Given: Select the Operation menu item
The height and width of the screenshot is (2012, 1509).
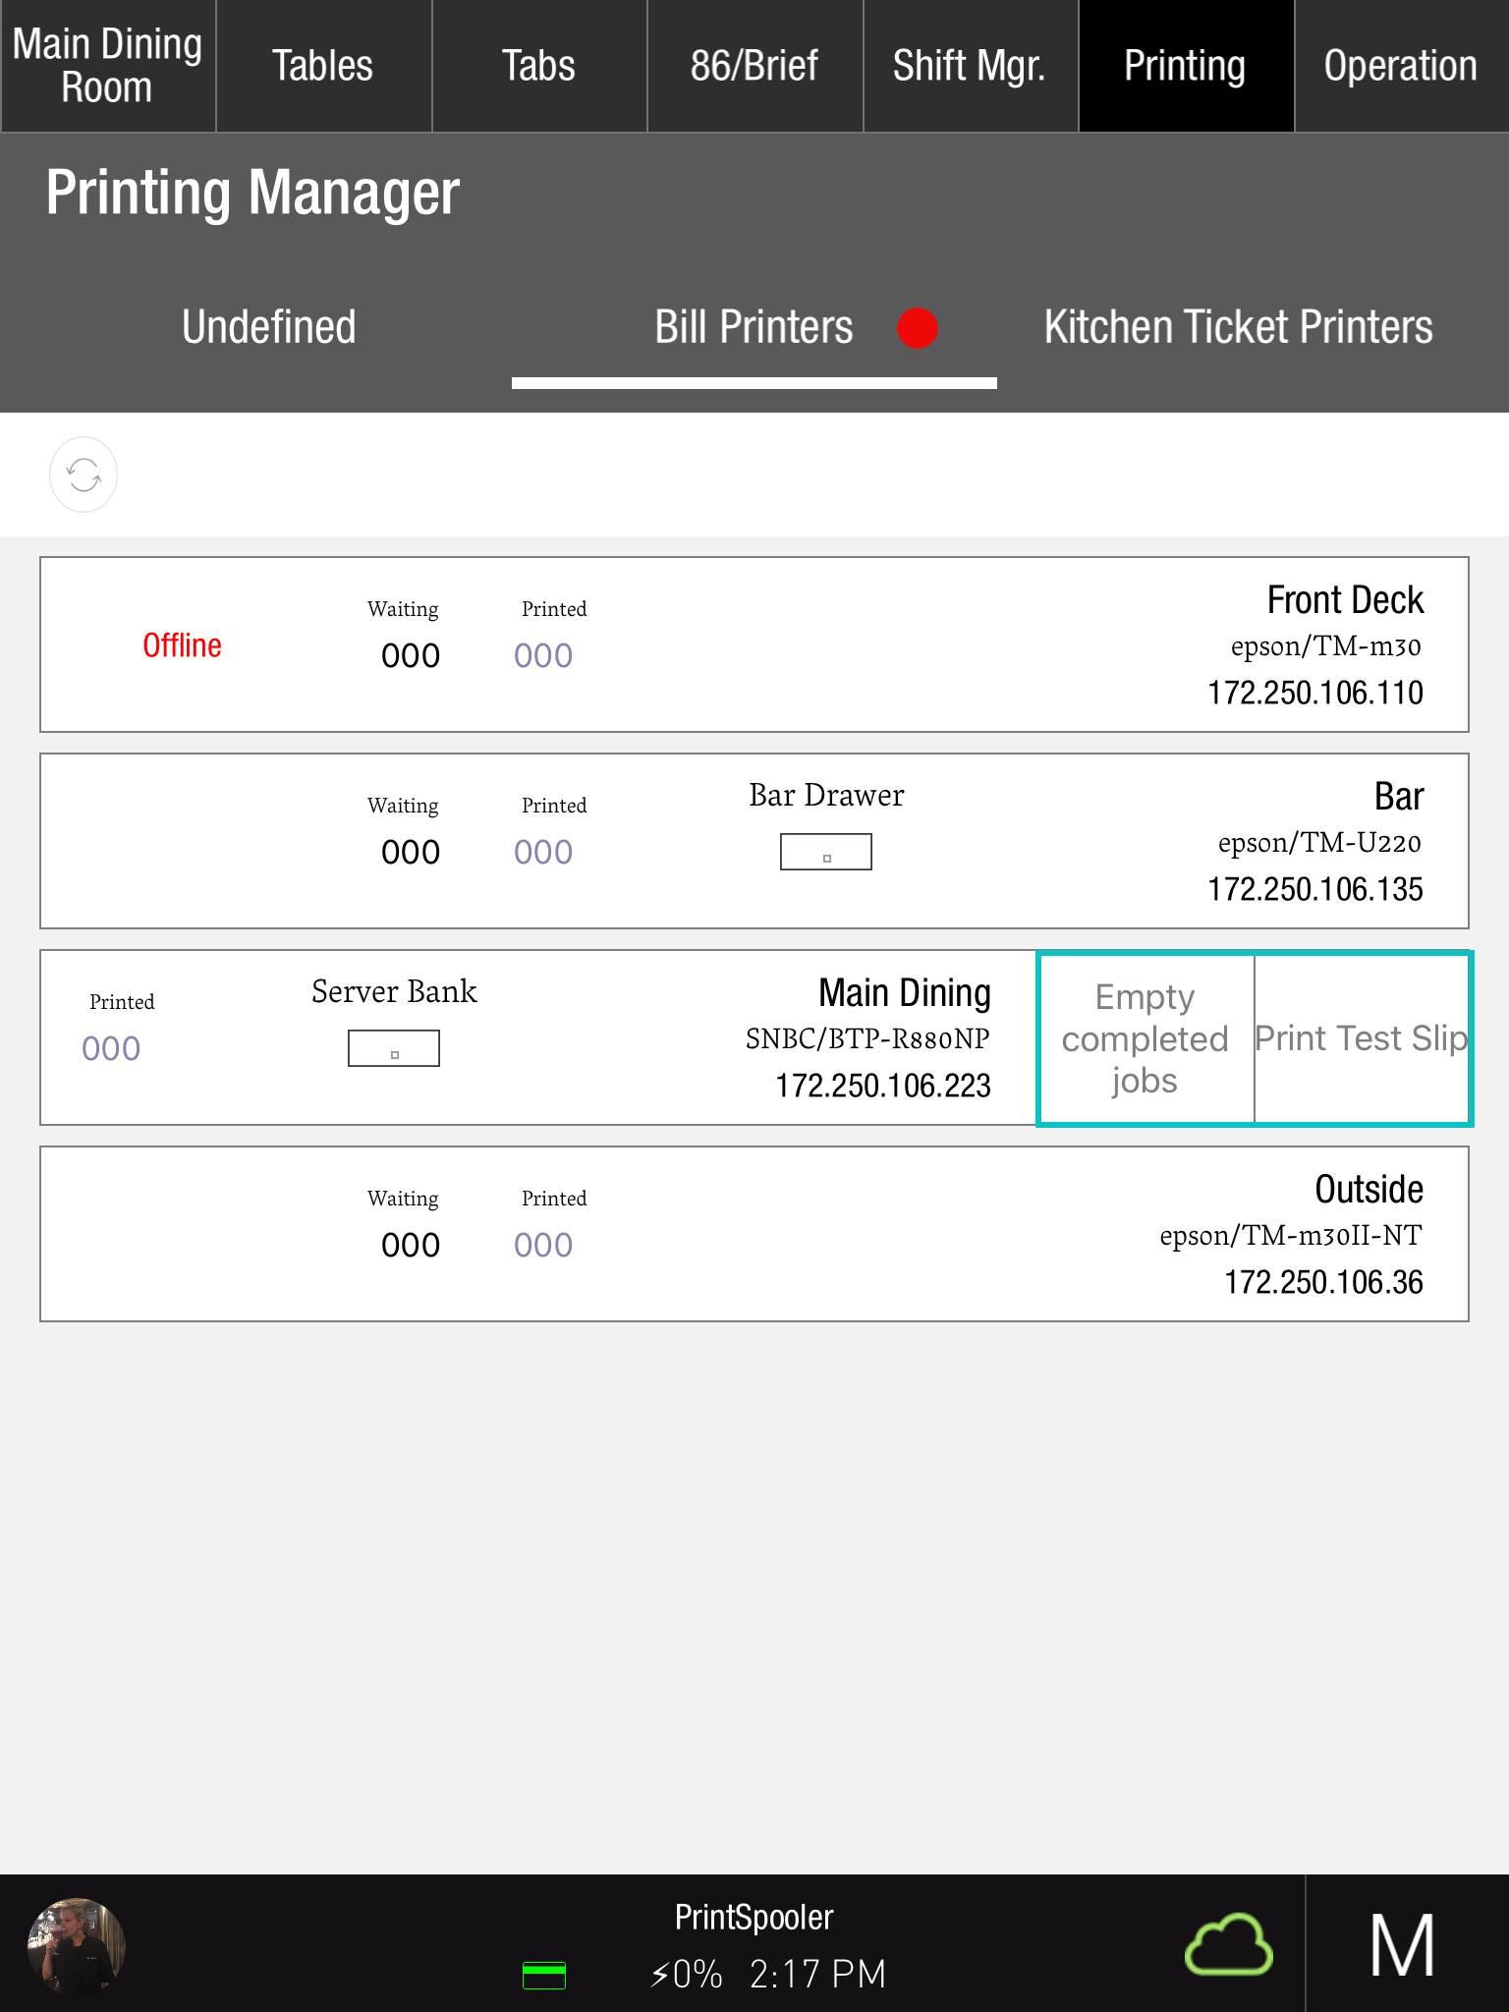Looking at the screenshot, I should [1400, 66].
